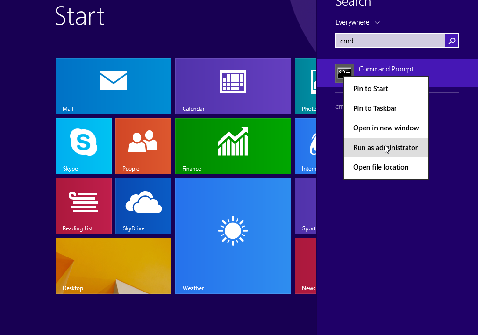
Task: Click the search magnifier button
Action: 452,41
